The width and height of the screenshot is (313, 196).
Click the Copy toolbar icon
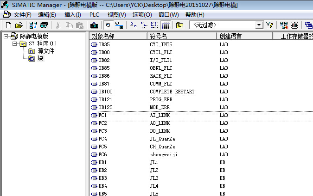pos(69,25)
